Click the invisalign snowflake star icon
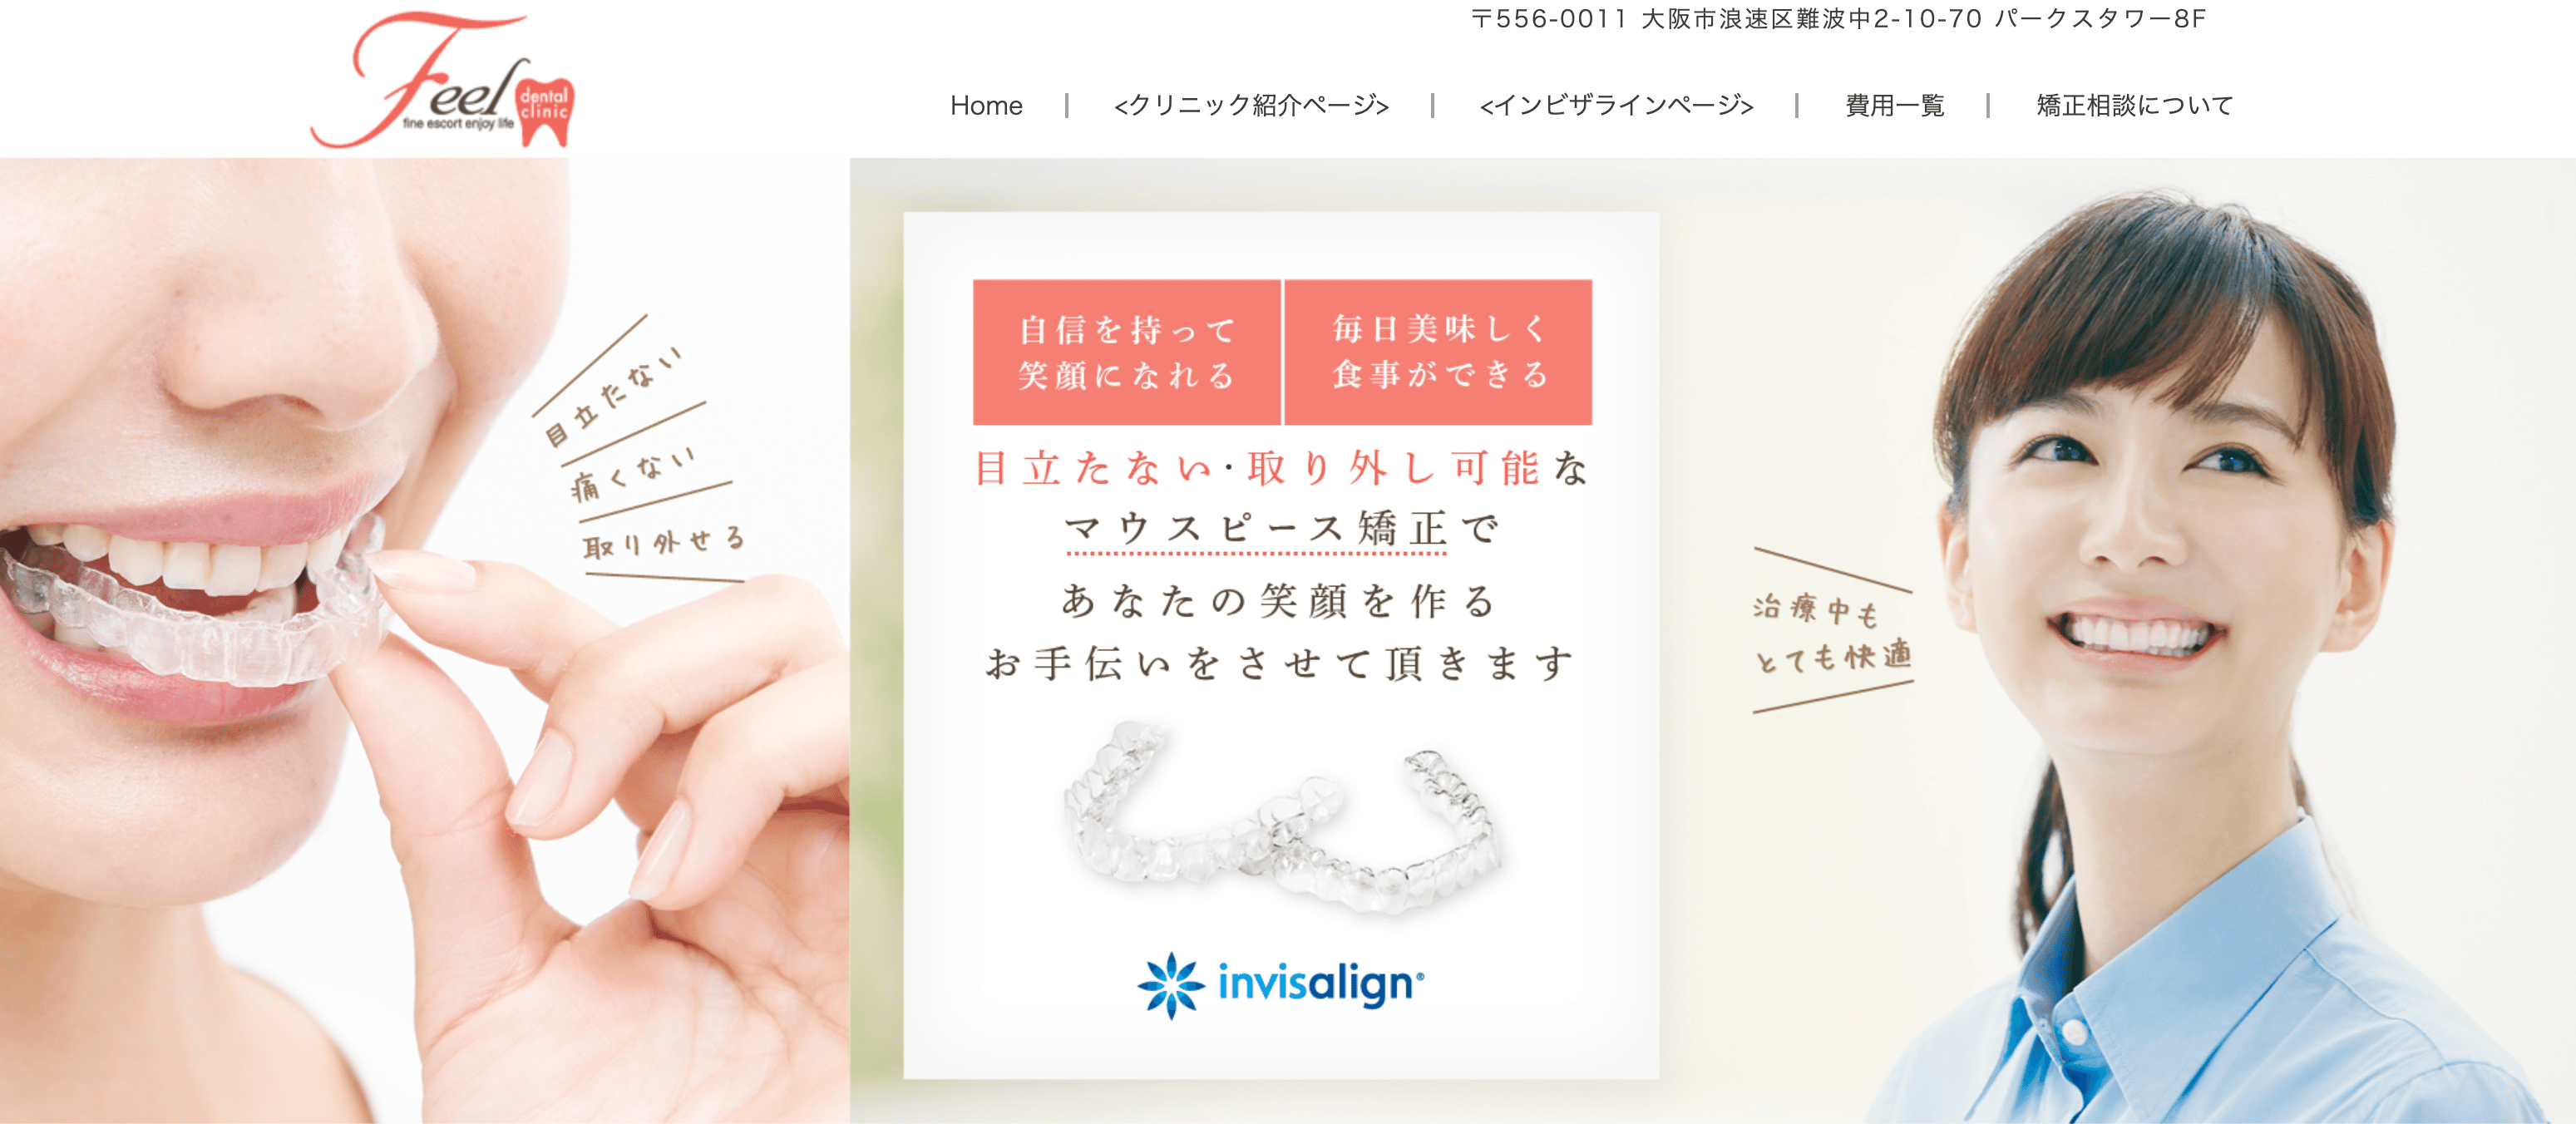This screenshot has width=2576, height=1124. pos(1171,985)
